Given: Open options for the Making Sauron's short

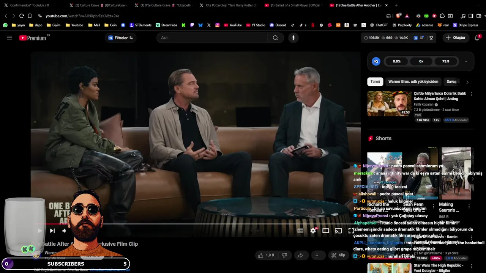Looking at the screenshot, I should [x=469, y=207].
